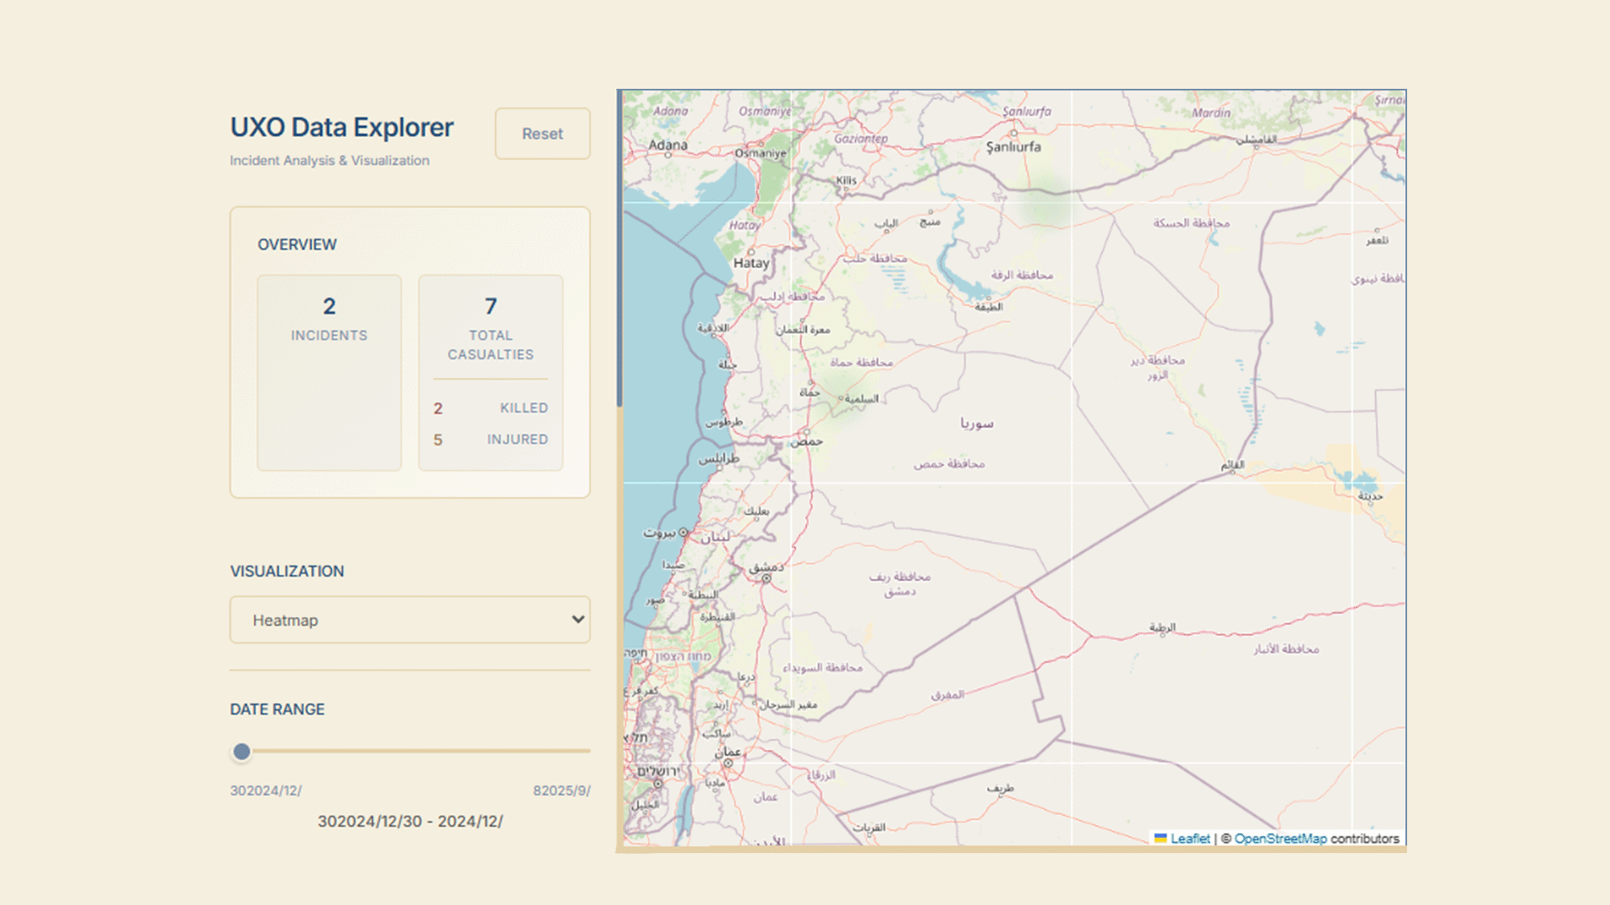This screenshot has width=1610, height=905.
Task: Click the Ukrainian flag icon beside Leaflet
Action: coord(1161,838)
